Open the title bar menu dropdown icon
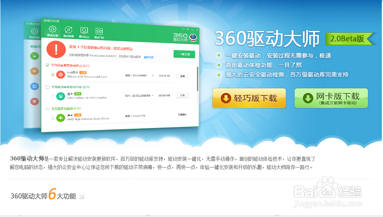Viewport: 383px width, 217px height. point(188,29)
